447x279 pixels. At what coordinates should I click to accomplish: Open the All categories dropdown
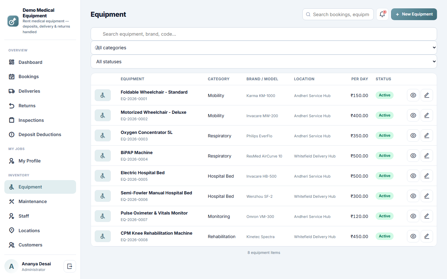264,48
